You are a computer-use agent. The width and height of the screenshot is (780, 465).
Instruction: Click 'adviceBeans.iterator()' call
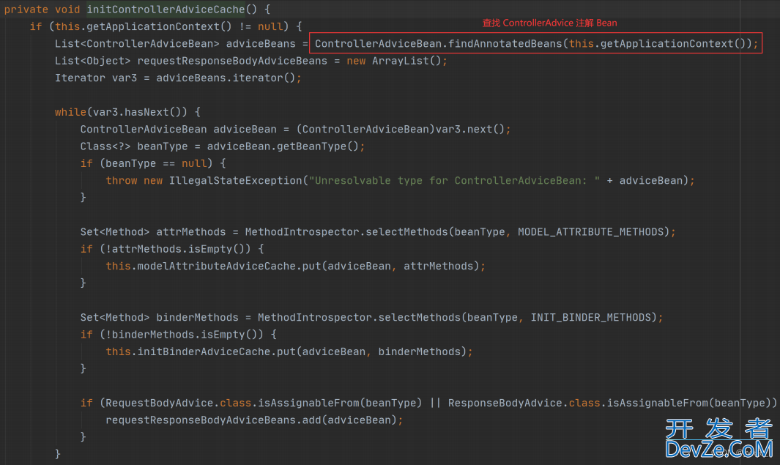coord(226,78)
